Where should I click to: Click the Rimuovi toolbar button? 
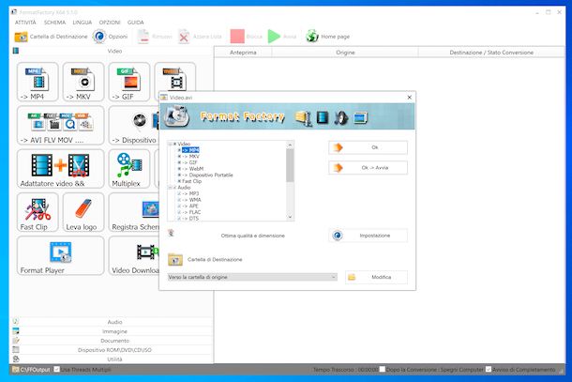[x=154, y=37]
